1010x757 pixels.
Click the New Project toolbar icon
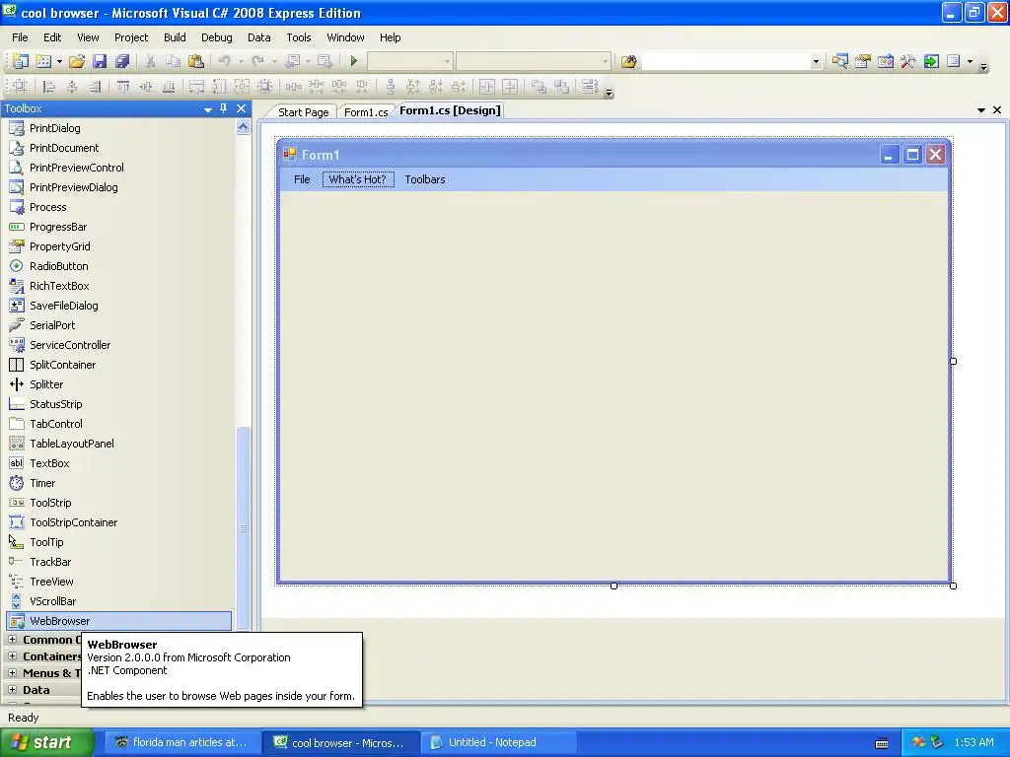tap(20, 61)
